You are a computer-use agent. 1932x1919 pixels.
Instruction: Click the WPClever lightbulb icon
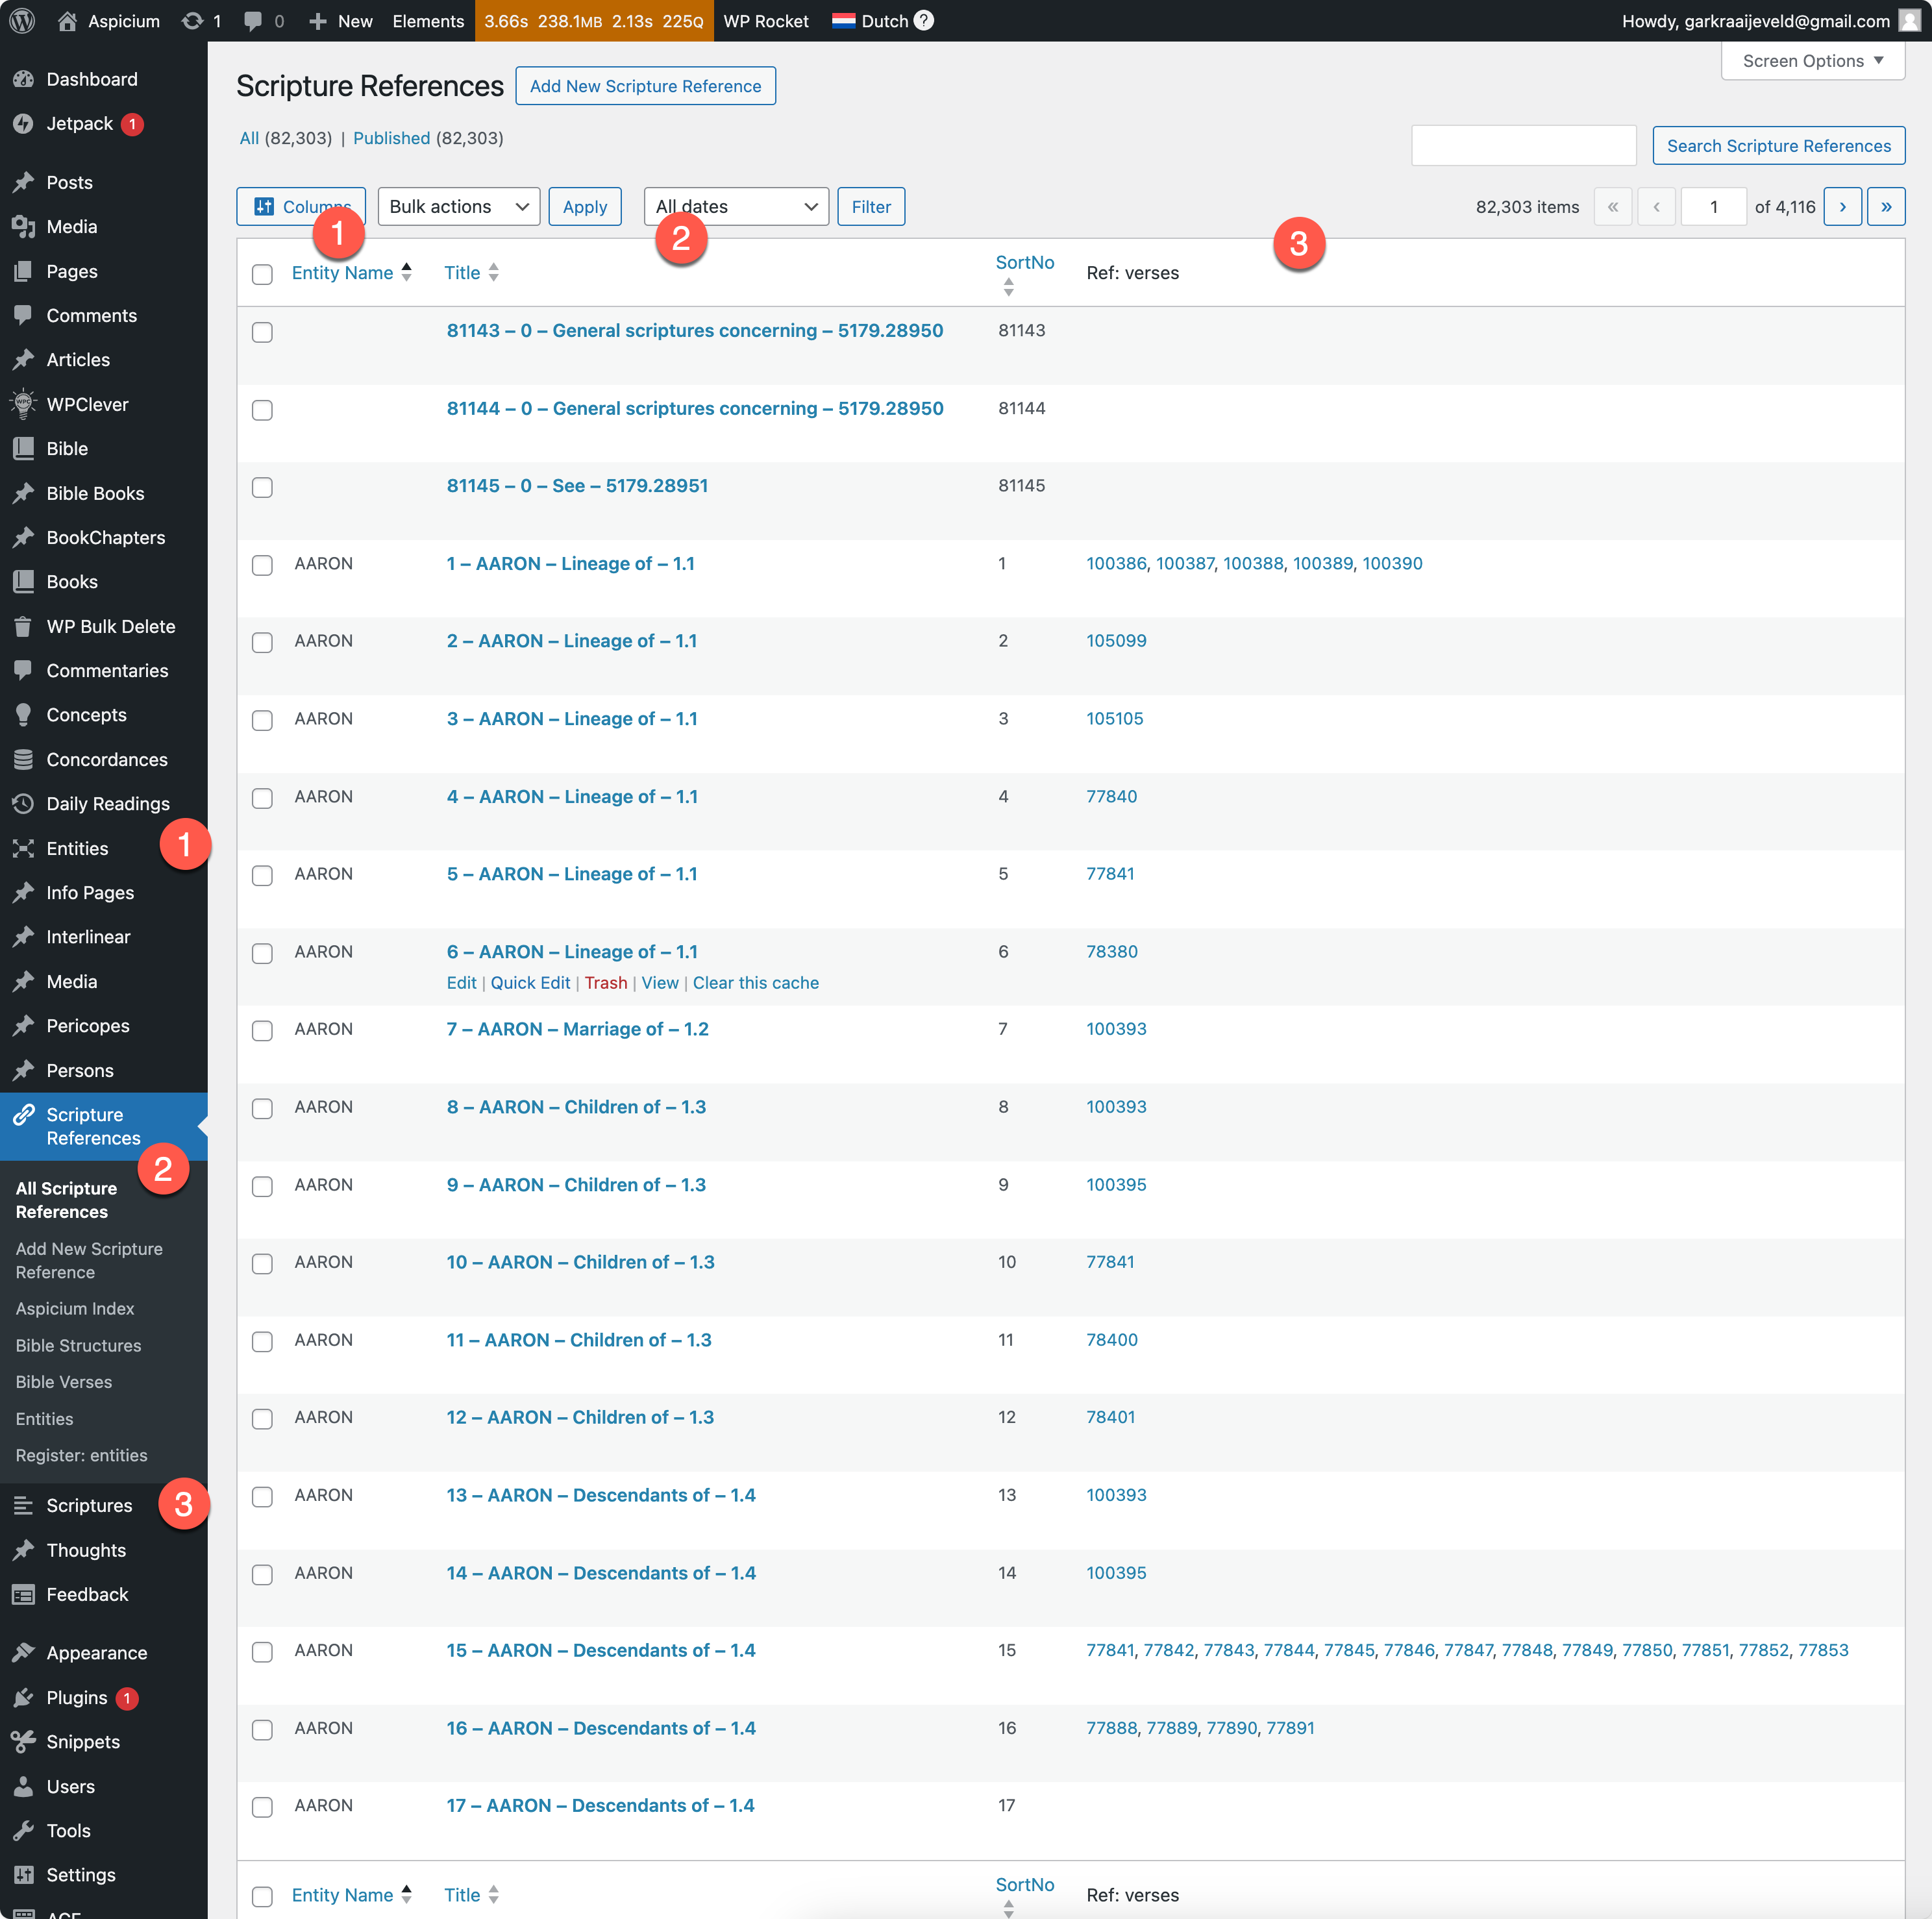(x=24, y=404)
